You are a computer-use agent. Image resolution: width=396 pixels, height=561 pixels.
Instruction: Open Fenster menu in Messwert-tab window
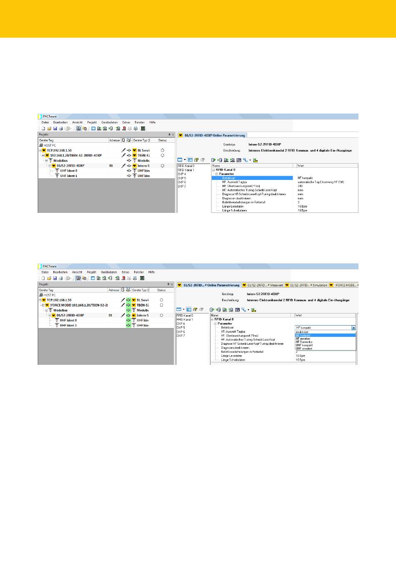pos(139,272)
